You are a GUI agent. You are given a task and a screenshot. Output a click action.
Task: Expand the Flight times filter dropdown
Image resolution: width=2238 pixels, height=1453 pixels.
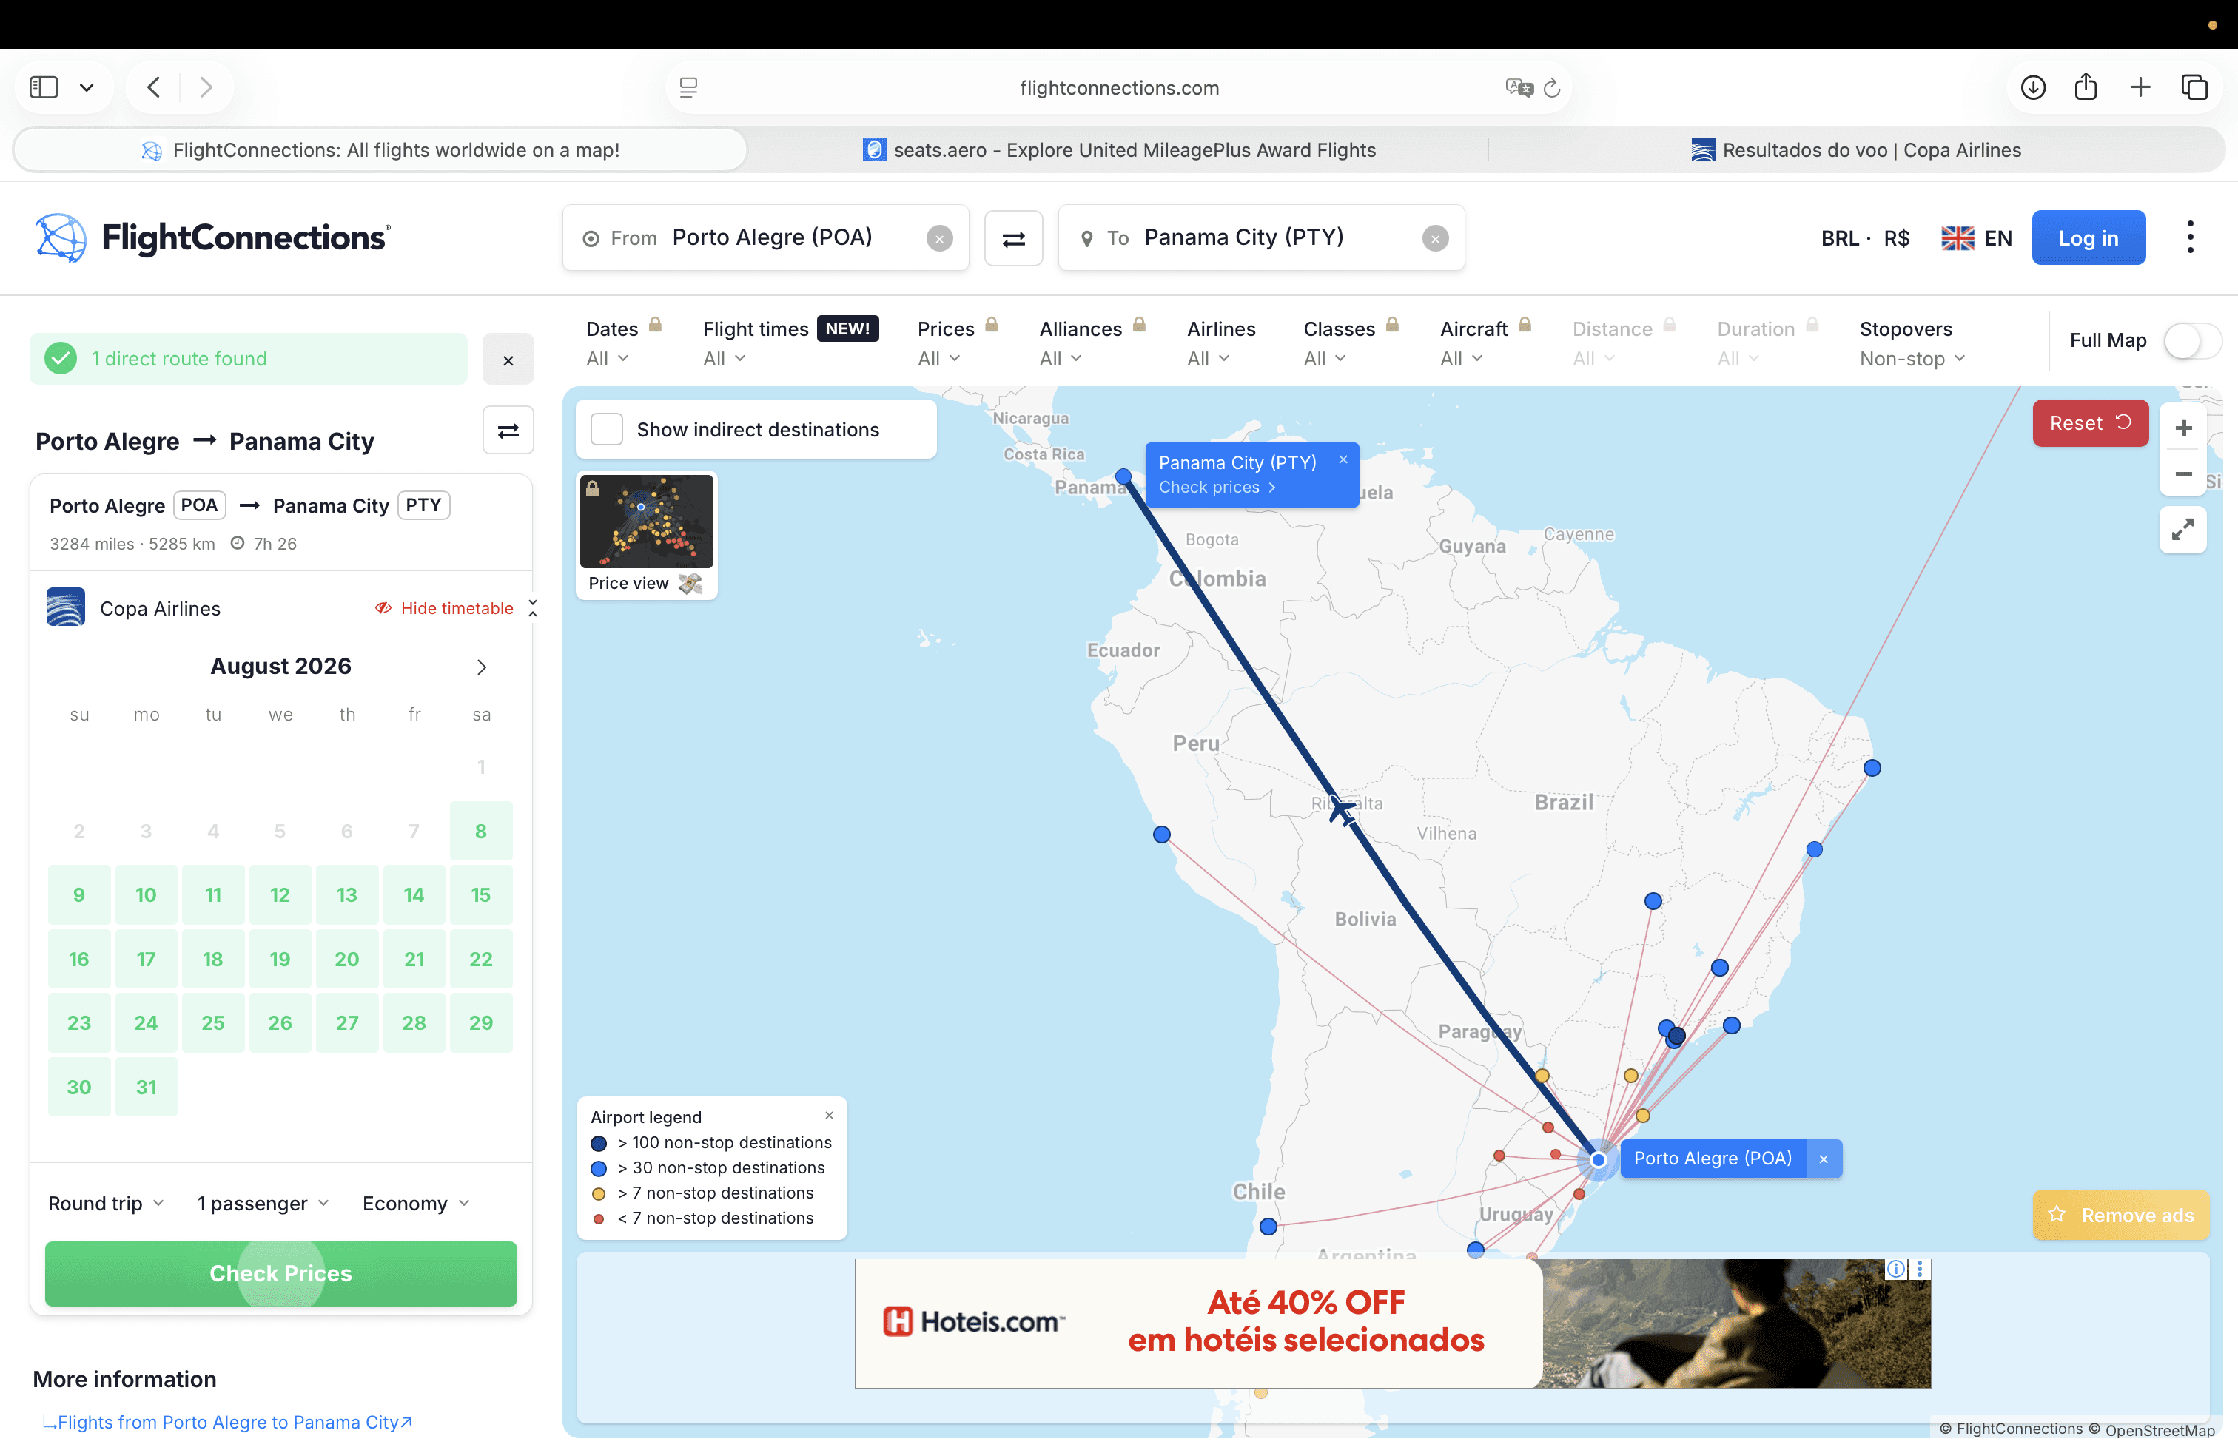pos(725,359)
